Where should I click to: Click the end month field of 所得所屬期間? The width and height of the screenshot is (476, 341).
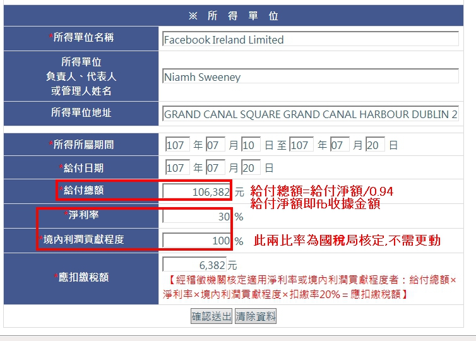pos(340,145)
